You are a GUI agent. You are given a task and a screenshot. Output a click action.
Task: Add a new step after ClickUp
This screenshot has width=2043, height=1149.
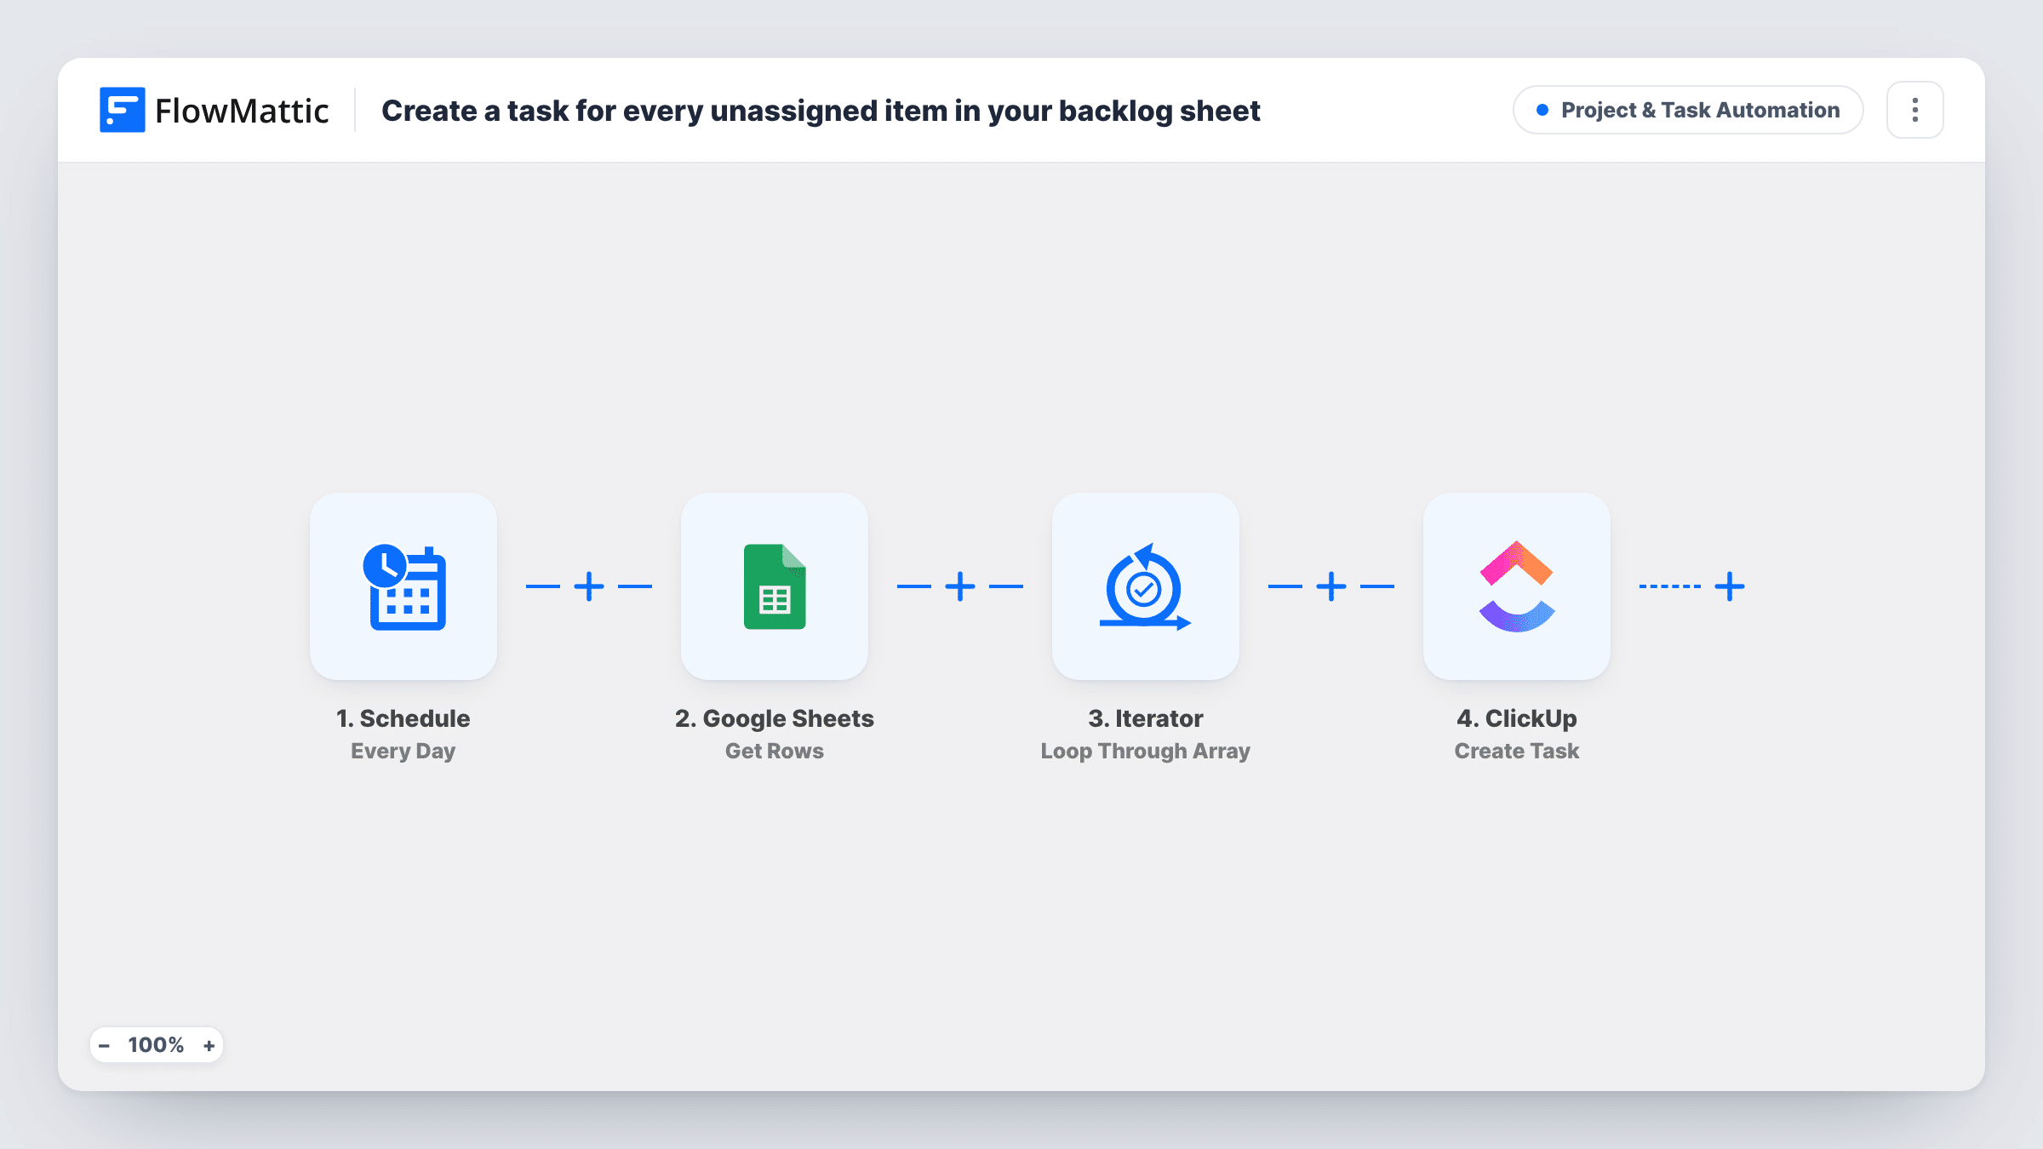[1730, 586]
